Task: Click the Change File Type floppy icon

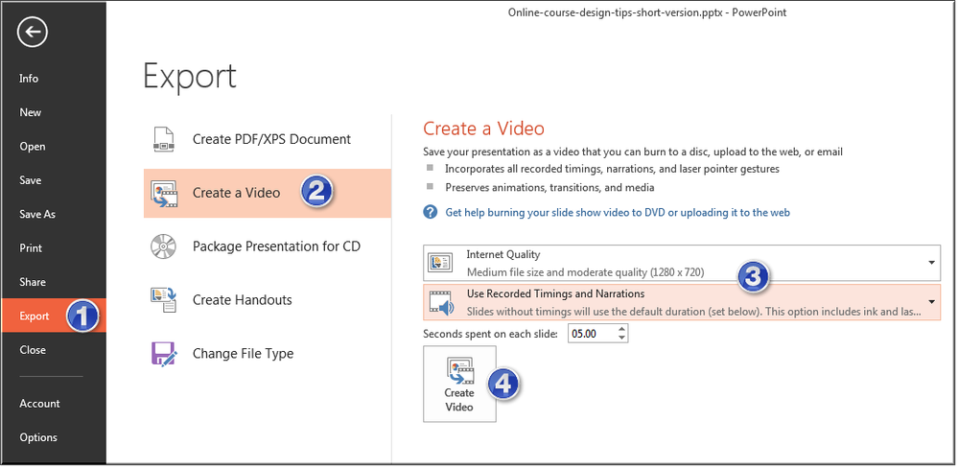Action: [164, 354]
